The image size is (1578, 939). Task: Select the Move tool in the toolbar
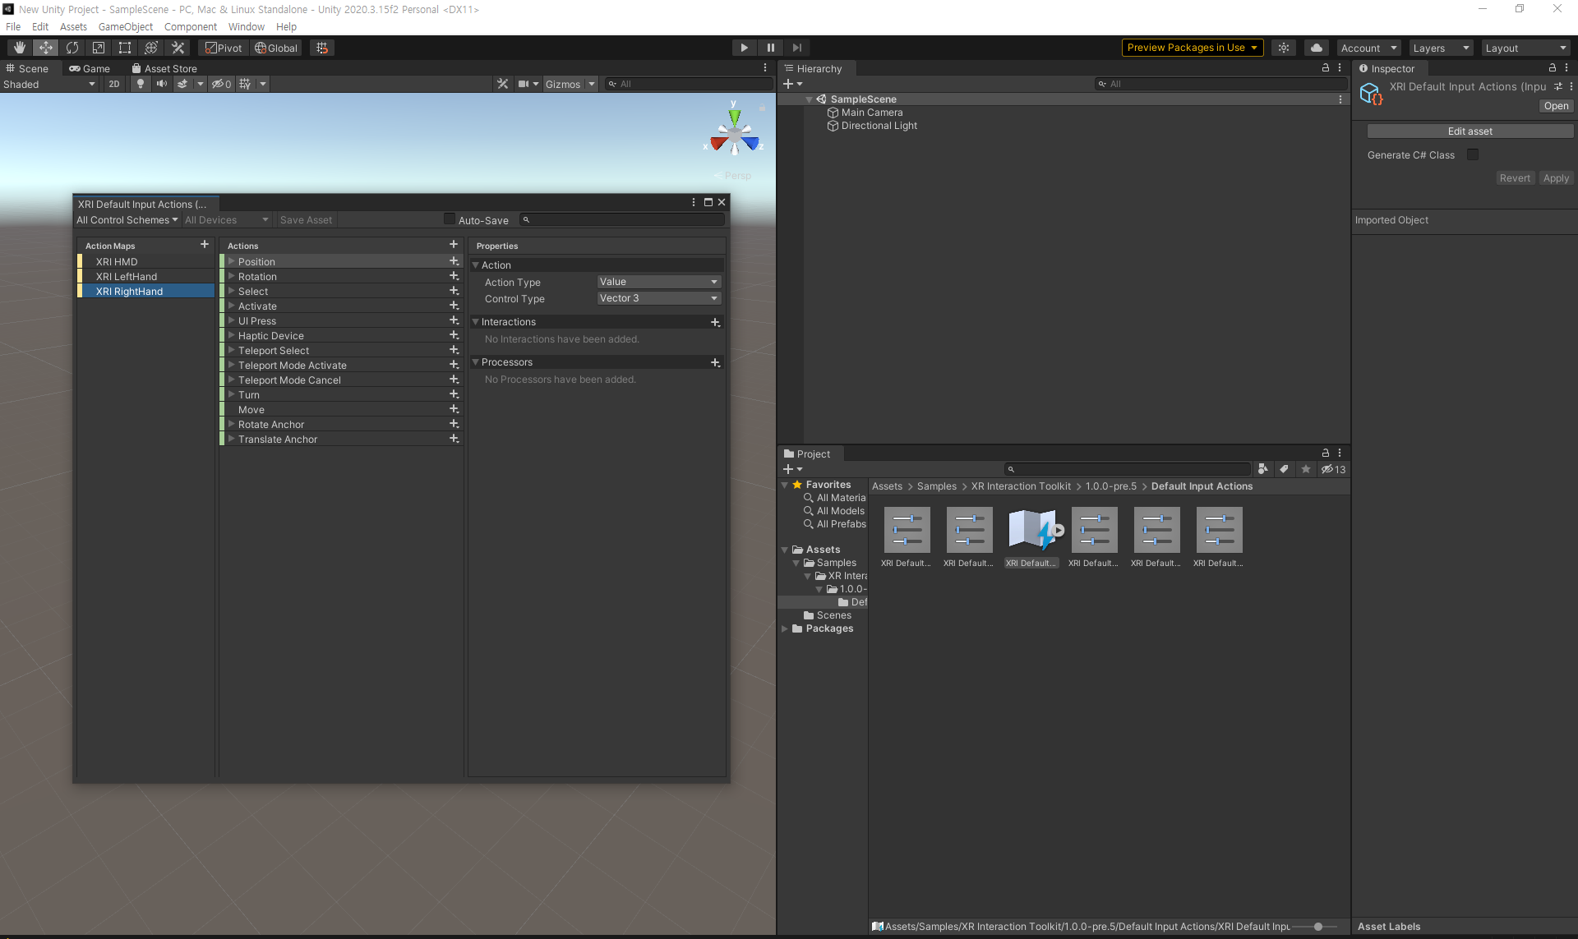pyautogui.click(x=46, y=48)
